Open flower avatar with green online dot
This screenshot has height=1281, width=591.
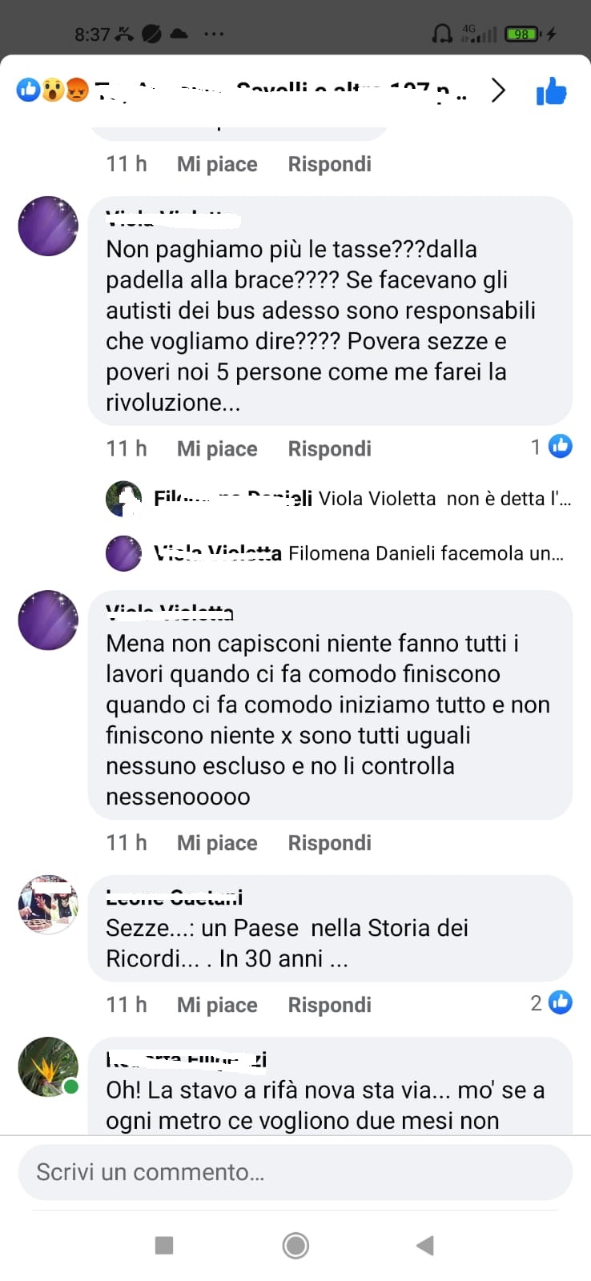point(48,1066)
